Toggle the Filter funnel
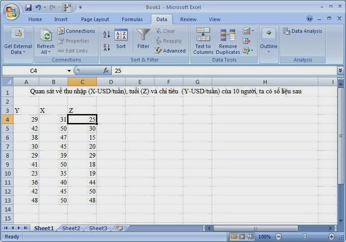The width and height of the screenshot is (346, 242). [143, 39]
